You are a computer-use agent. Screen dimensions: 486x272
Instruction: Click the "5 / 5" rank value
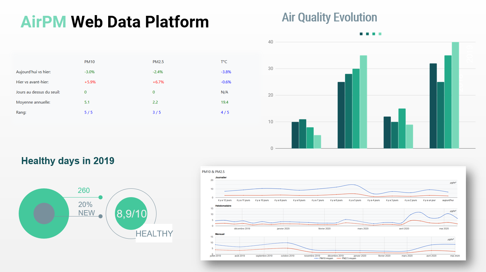[x=88, y=112]
